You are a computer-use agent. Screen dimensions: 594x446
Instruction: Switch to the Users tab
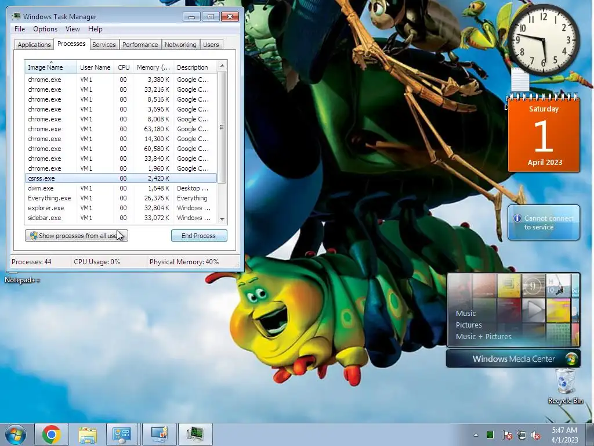point(211,45)
